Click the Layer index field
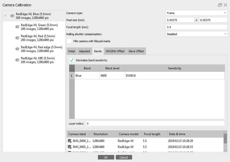Screen dimensions: 230x162 coord(155,123)
